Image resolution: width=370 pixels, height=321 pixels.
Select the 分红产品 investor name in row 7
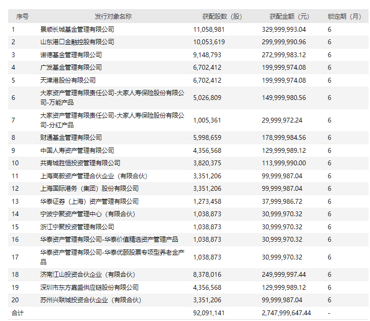pyautogui.click(x=112, y=120)
